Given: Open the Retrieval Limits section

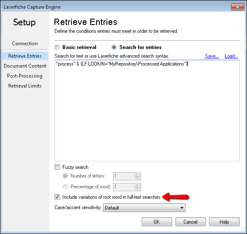Looking at the screenshot, I should (x=25, y=86).
